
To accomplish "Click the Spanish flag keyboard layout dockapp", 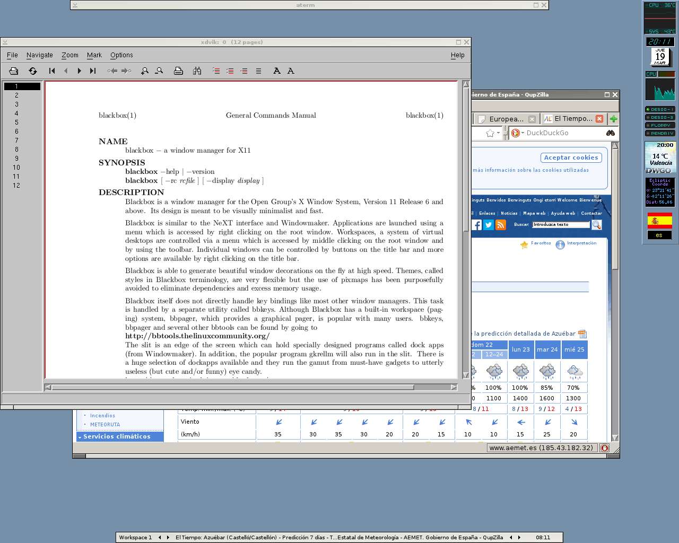I will (x=659, y=221).
